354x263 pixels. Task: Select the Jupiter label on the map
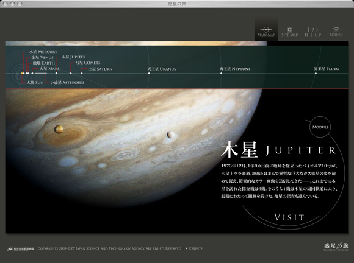74,57
